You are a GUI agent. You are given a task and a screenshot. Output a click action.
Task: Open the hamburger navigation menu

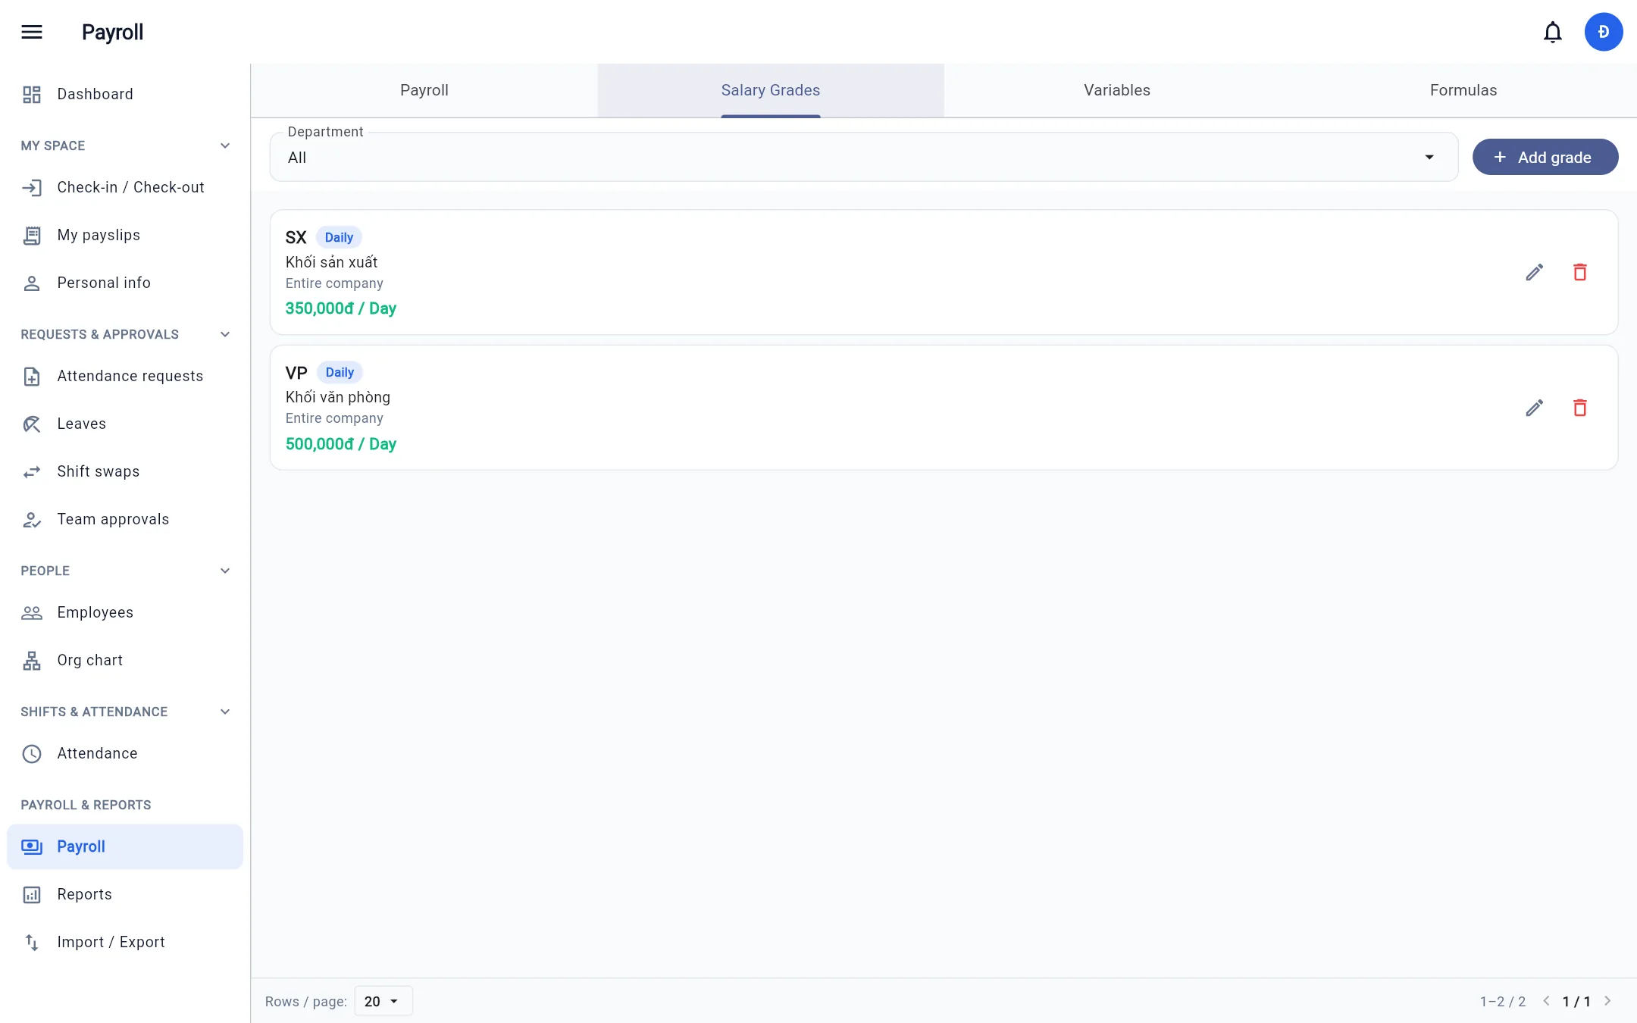[x=32, y=32]
